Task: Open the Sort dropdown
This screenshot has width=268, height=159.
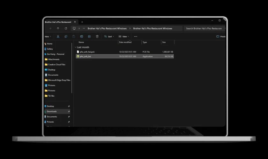Action: pyautogui.click(x=108, y=37)
